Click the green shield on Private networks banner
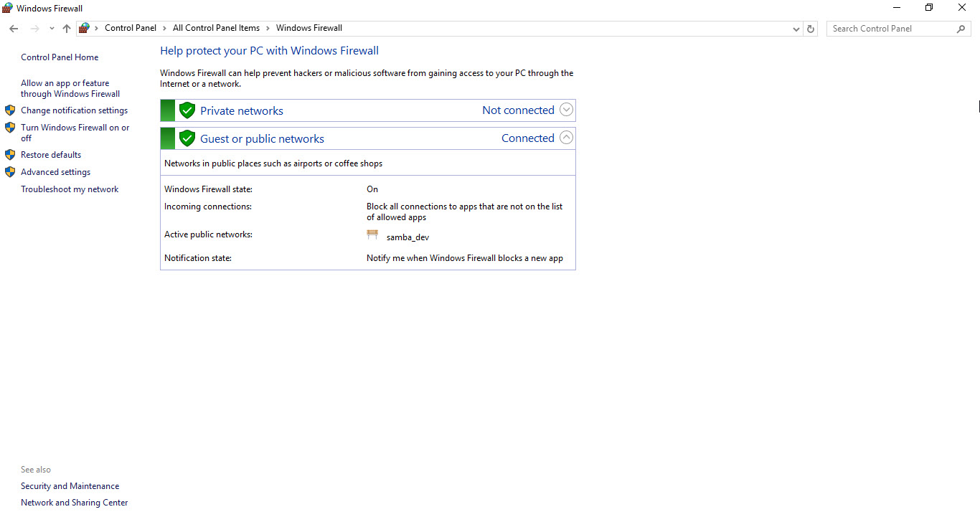This screenshot has height=522, width=980. click(187, 110)
